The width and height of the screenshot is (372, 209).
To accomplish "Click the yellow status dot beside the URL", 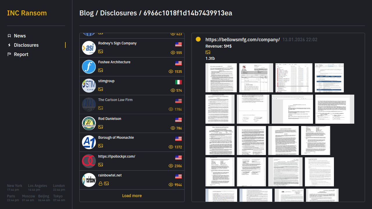I will [198, 39].
